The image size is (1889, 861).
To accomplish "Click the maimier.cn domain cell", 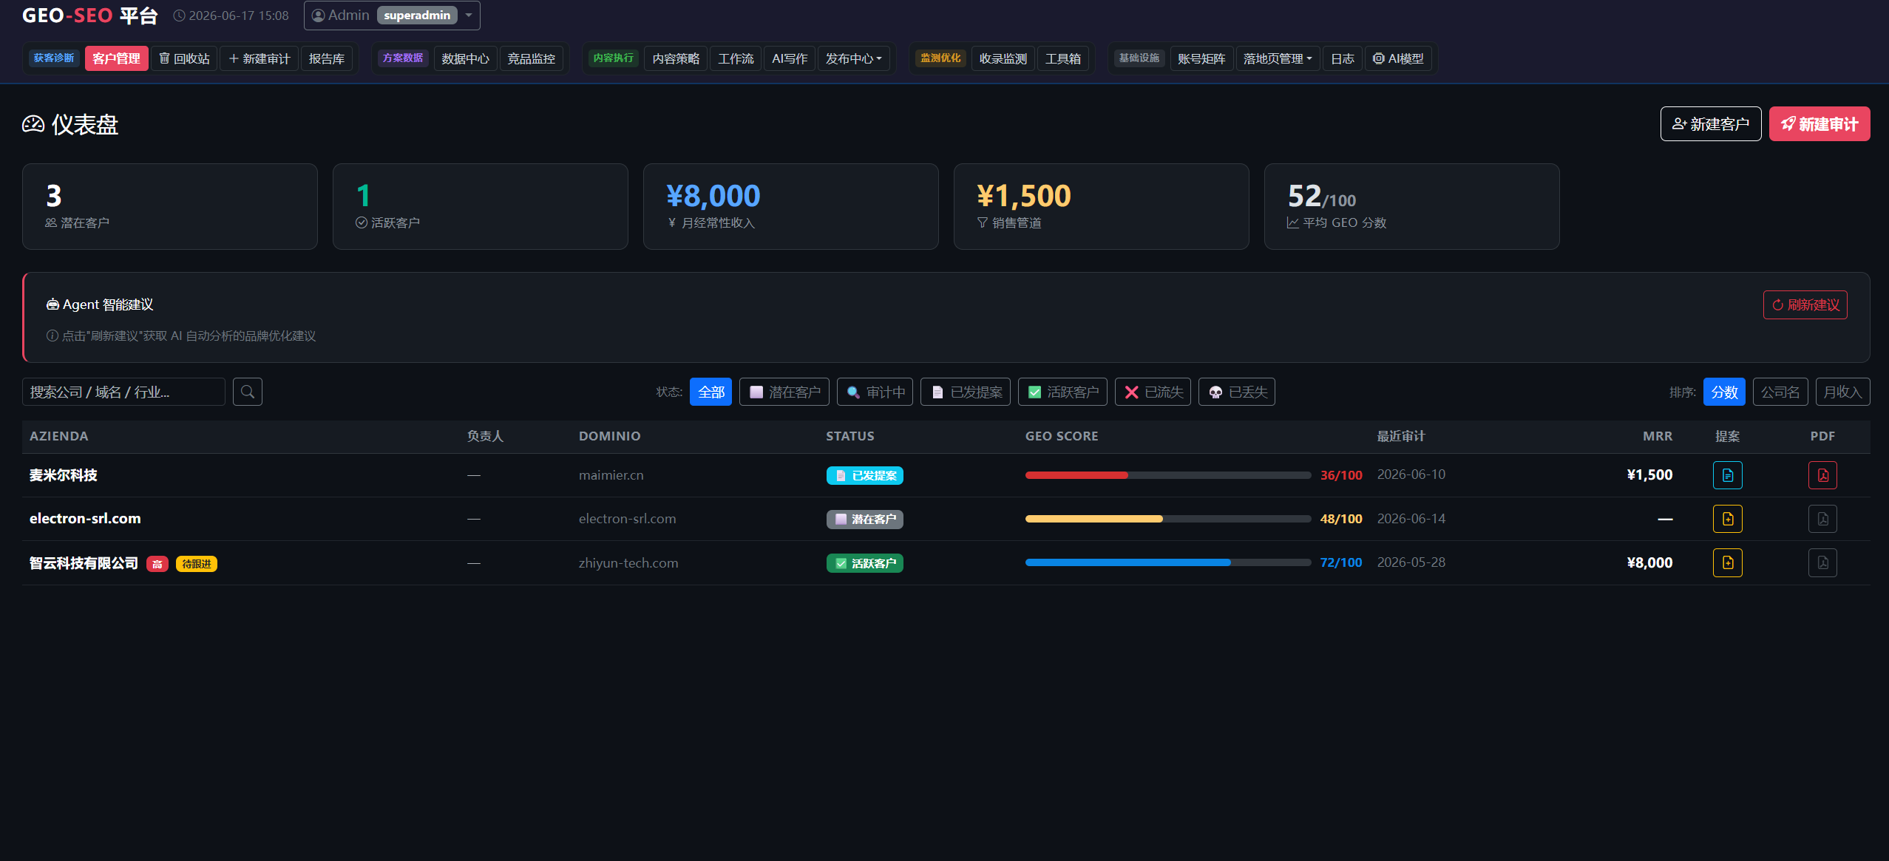I will (x=611, y=475).
